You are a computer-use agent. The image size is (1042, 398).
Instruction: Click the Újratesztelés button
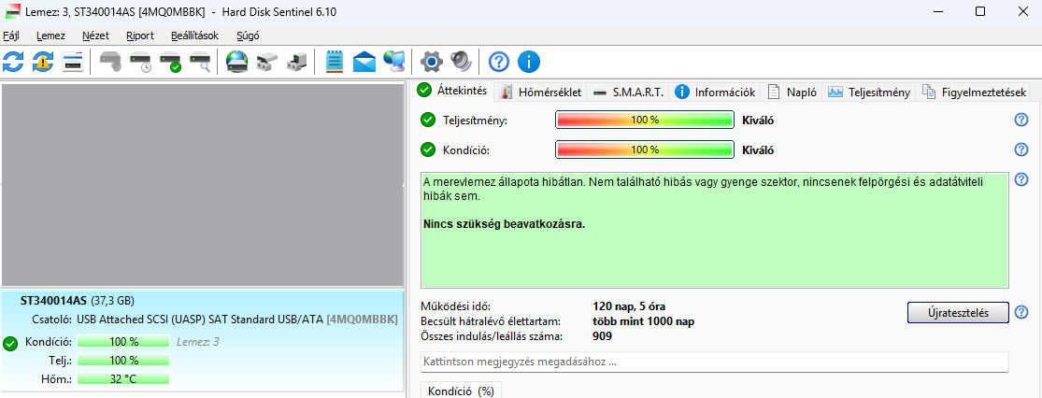click(x=958, y=312)
